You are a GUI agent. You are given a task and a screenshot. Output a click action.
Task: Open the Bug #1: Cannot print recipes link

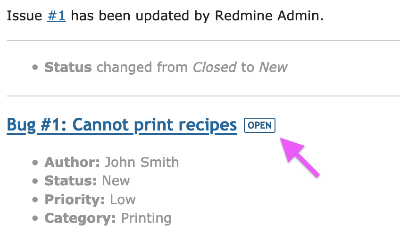(x=122, y=125)
